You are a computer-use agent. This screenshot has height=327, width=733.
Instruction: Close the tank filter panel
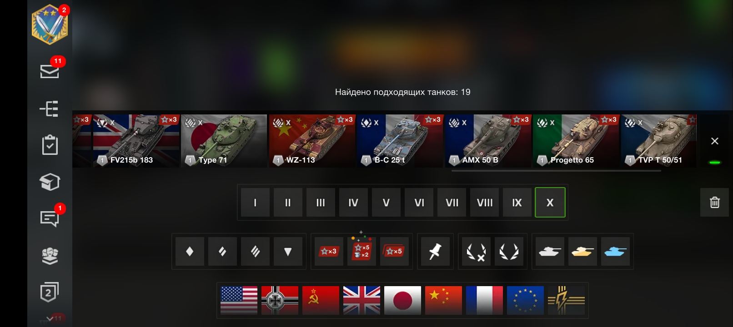tap(715, 141)
